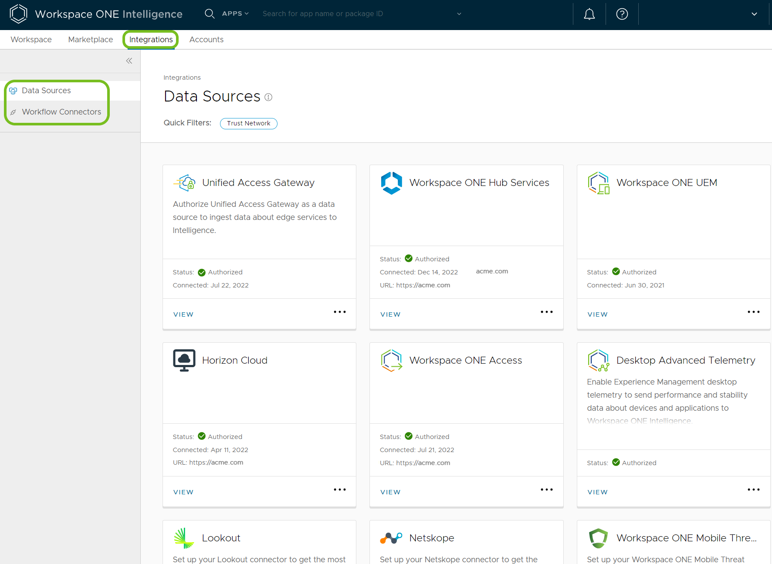
Task: Click the Horizon Cloud monitor icon
Action: point(184,361)
